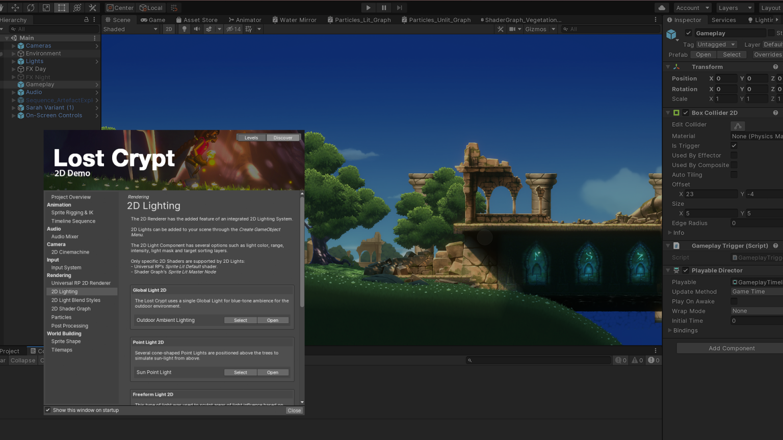Toggle the grid snapping icon
This screenshot has width=783, height=440.
tap(174, 8)
